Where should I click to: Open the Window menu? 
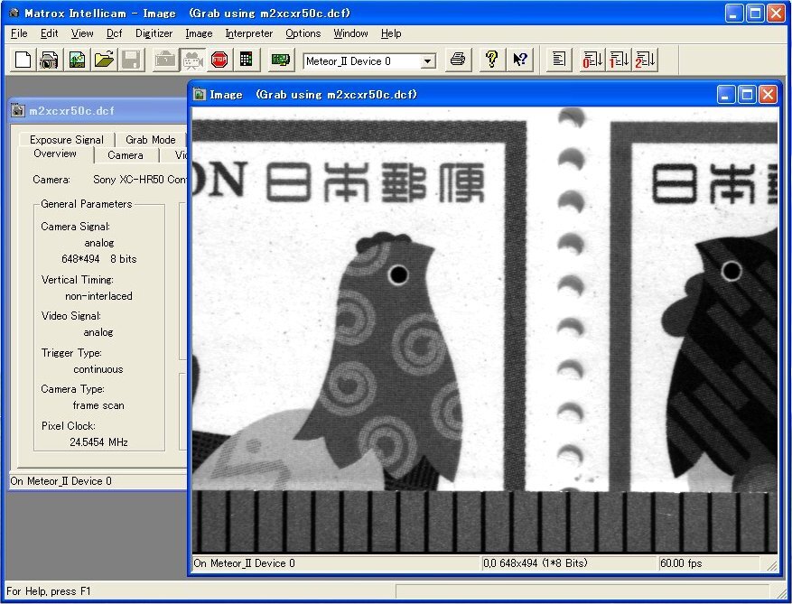350,33
